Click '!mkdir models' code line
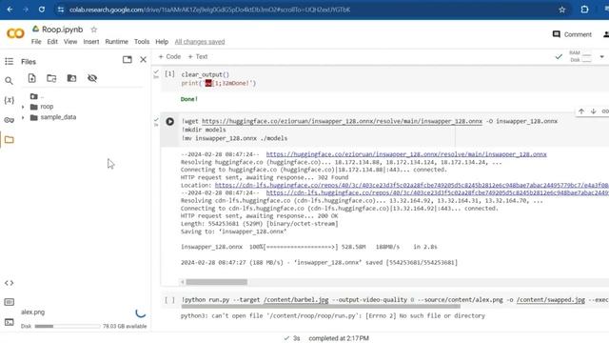Screen dimensions: 609x343 click(x=204, y=130)
